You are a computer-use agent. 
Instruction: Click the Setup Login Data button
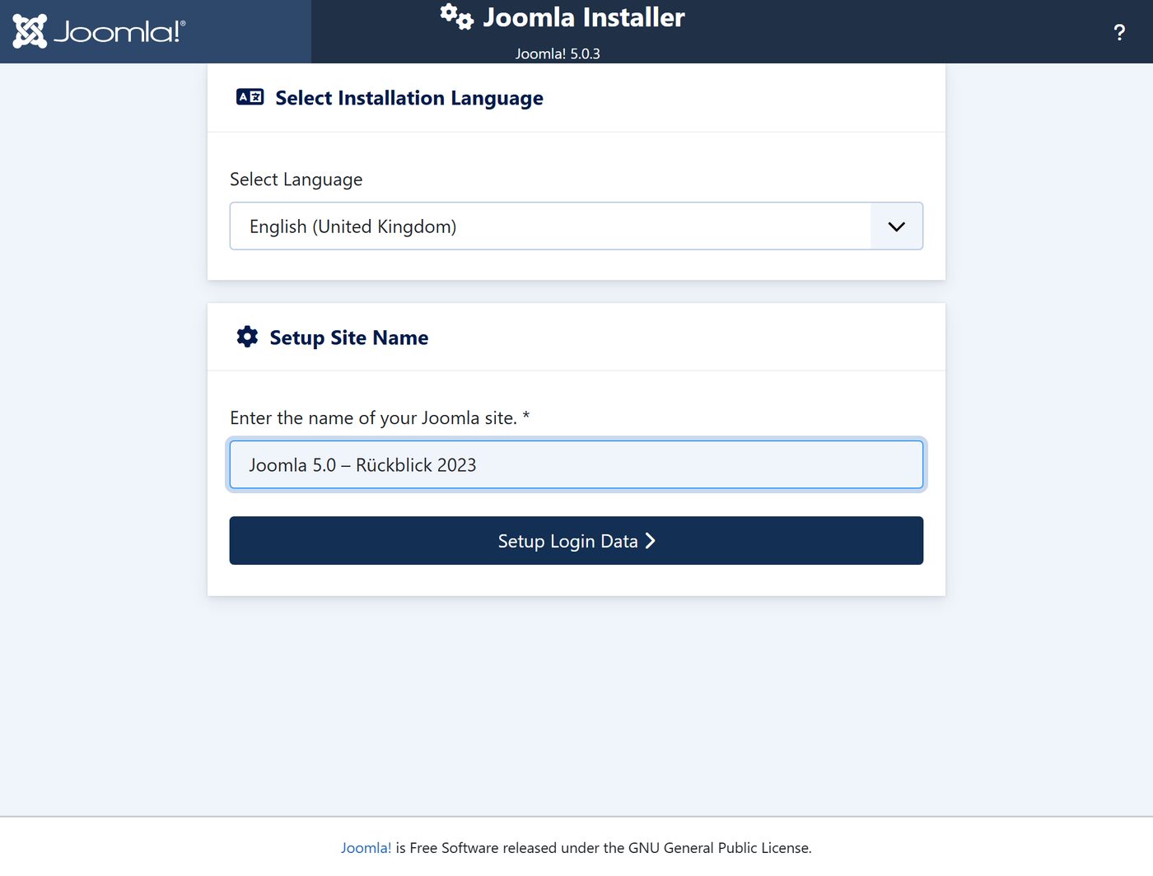click(576, 540)
